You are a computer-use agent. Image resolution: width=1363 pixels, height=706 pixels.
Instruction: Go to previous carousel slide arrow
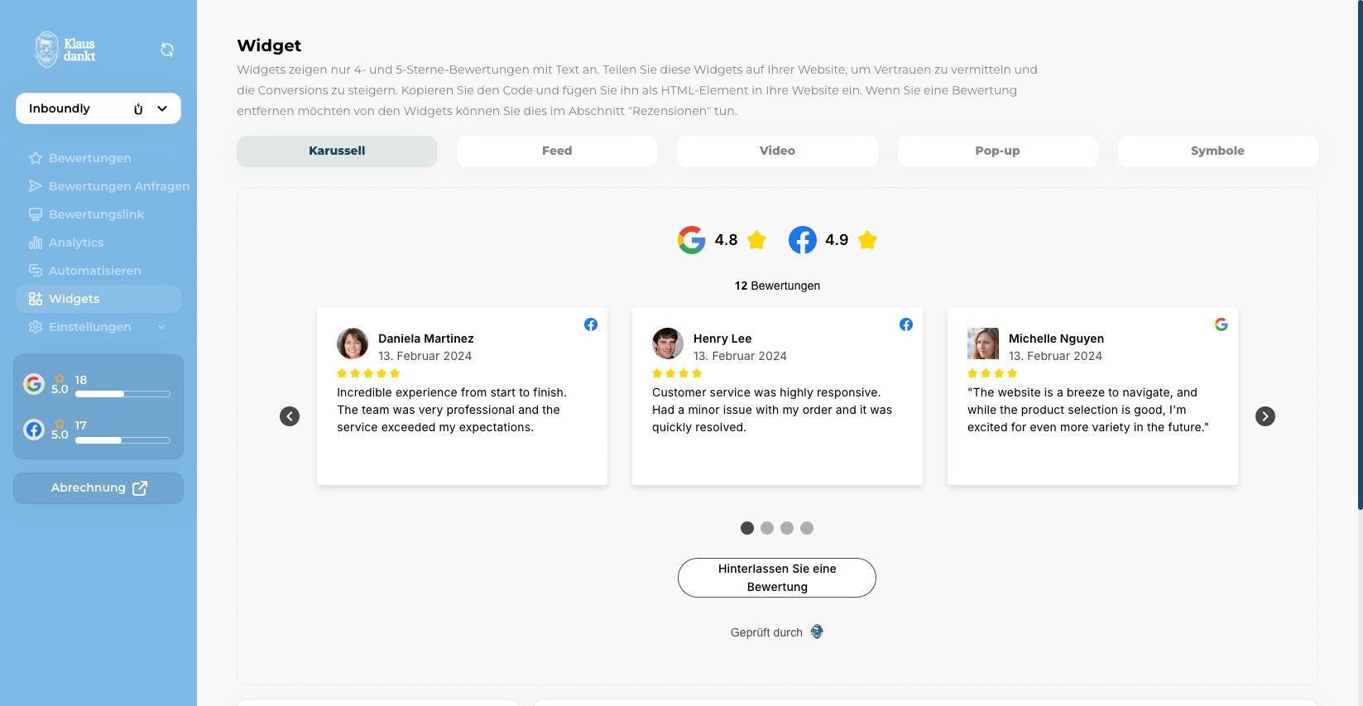tap(290, 416)
